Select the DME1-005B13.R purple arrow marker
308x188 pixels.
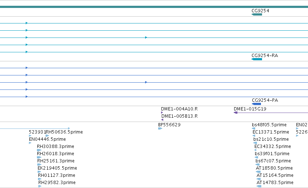162,120
